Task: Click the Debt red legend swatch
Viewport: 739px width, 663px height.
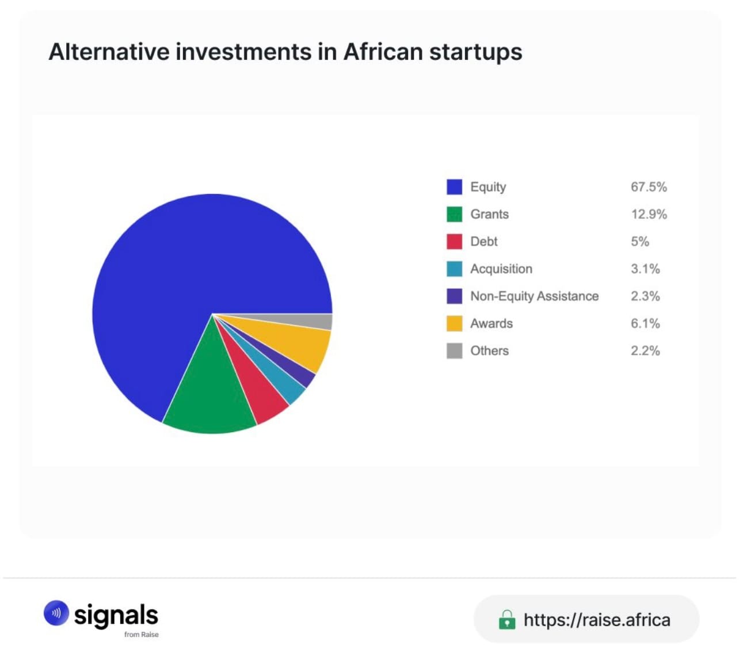Action: coord(454,241)
